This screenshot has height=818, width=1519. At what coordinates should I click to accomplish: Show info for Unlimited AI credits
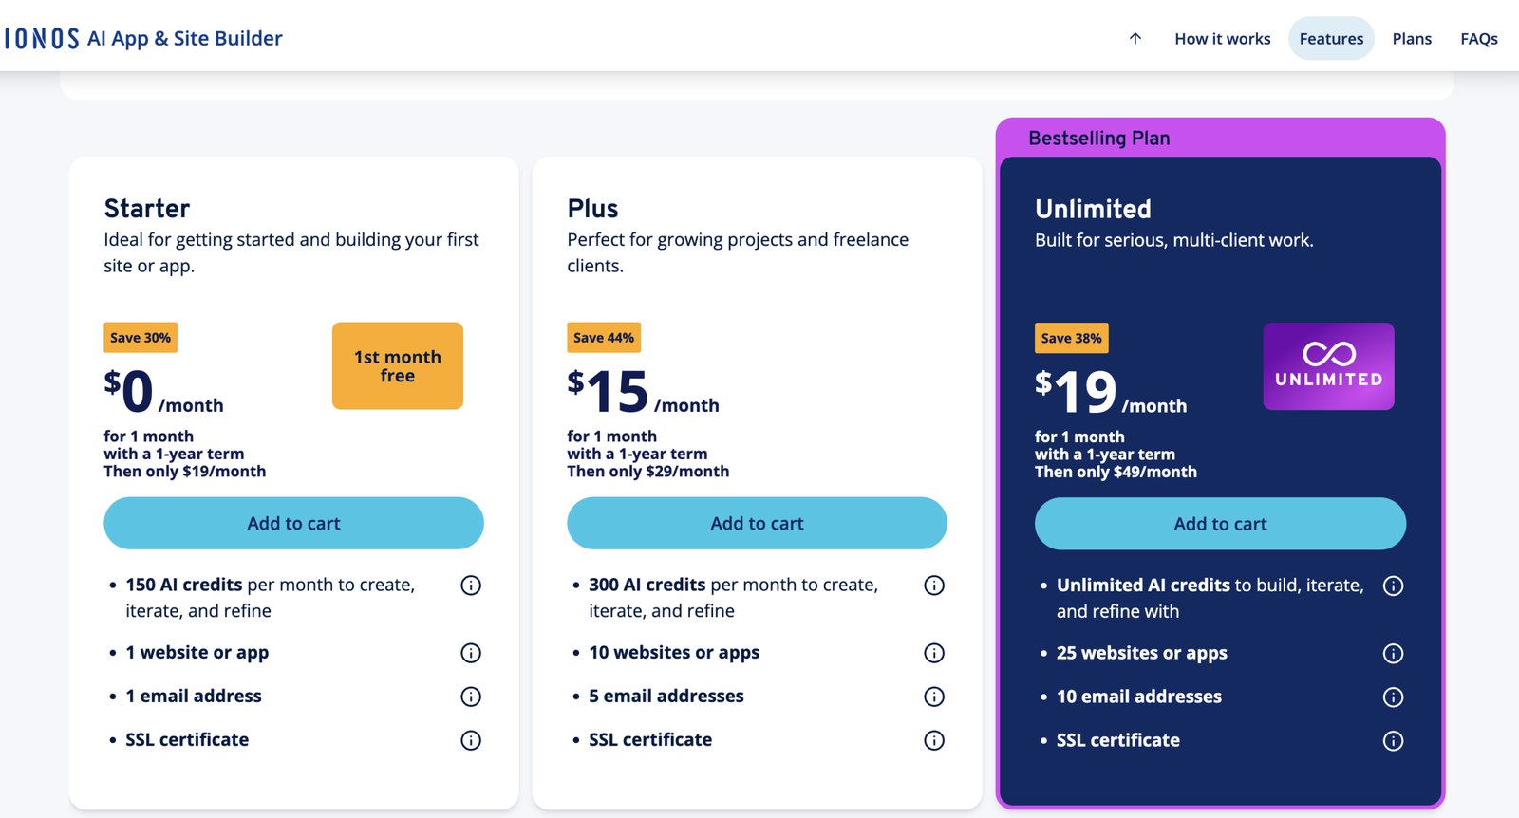coord(1393,586)
